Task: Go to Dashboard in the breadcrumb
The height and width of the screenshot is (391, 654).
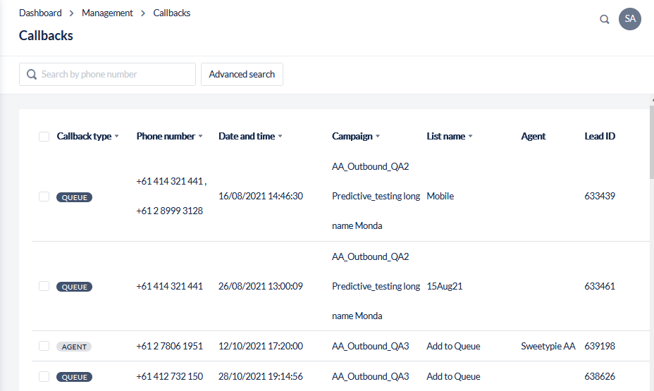Action: pyautogui.click(x=40, y=13)
